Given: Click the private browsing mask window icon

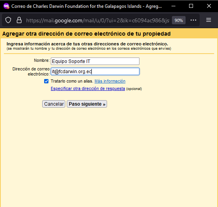Looking at the screenshot, I should coord(6,6).
